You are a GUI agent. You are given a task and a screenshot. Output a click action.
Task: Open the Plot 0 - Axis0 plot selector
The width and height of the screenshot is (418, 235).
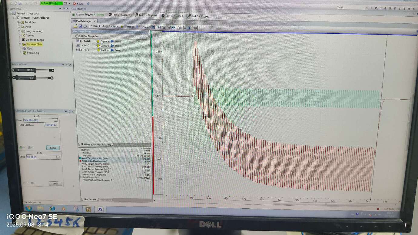point(97,26)
